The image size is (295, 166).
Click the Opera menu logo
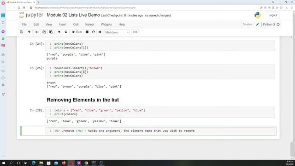[3, 3]
